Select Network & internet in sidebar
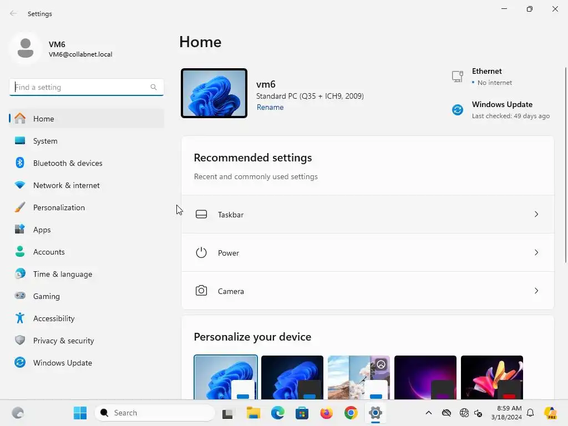This screenshot has width=568, height=426. pyautogui.click(x=87, y=185)
